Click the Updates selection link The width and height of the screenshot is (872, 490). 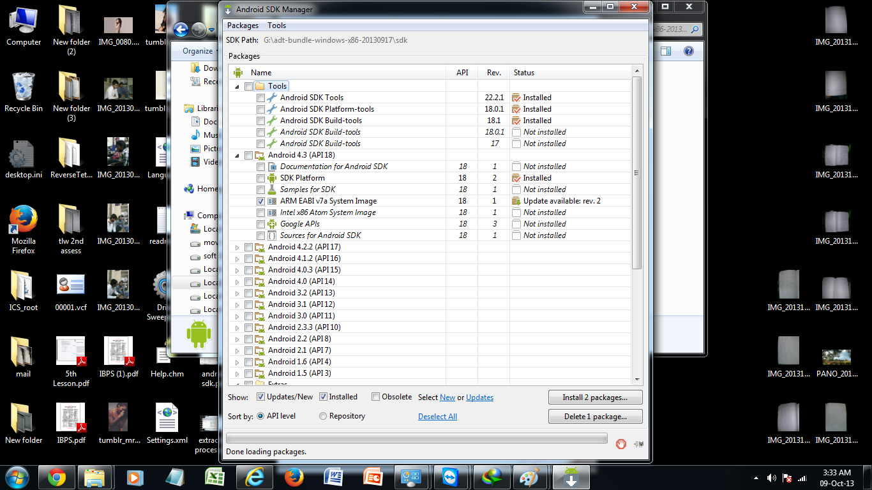[x=479, y=397]
